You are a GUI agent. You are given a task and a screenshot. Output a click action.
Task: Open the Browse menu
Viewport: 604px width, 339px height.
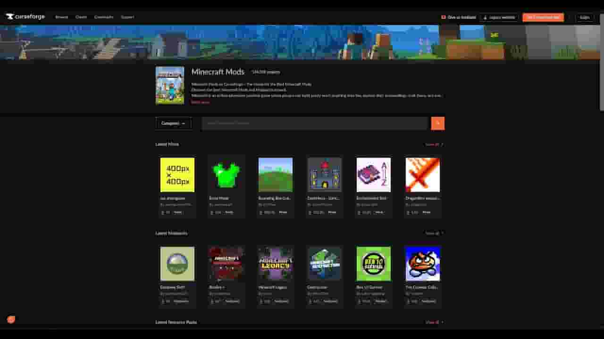click(x=61, y=17)
